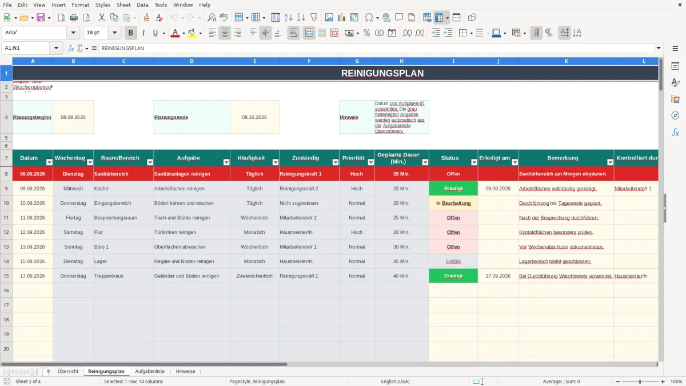The image size is (686, 386).
Task: Toggle Right-To-Left text direction
Action: [549, 33]
